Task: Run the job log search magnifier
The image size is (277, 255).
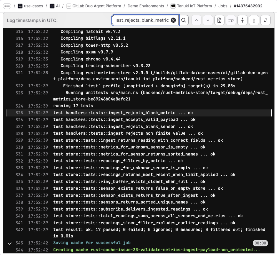Action: (x=184, y=20)
